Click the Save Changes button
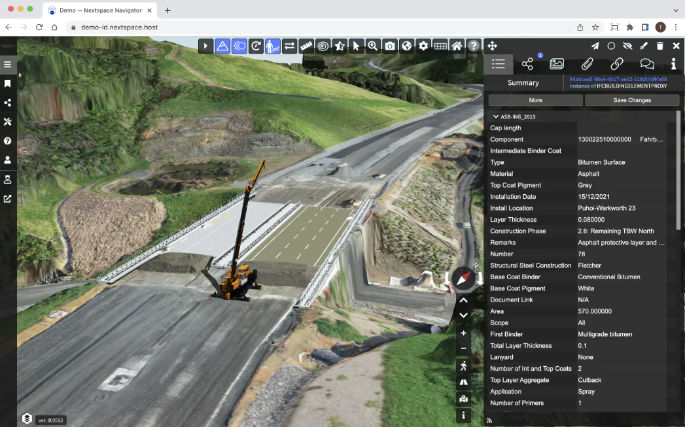 click(631, 100)
